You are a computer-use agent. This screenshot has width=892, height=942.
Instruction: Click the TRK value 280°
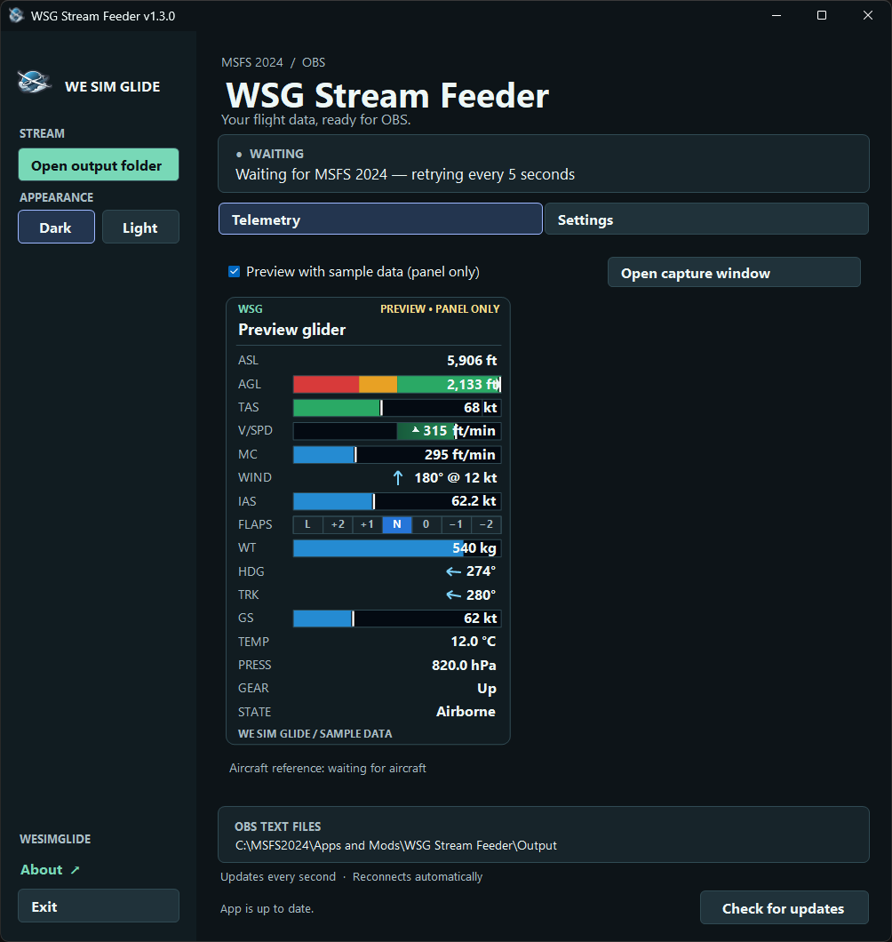[482, 595]
